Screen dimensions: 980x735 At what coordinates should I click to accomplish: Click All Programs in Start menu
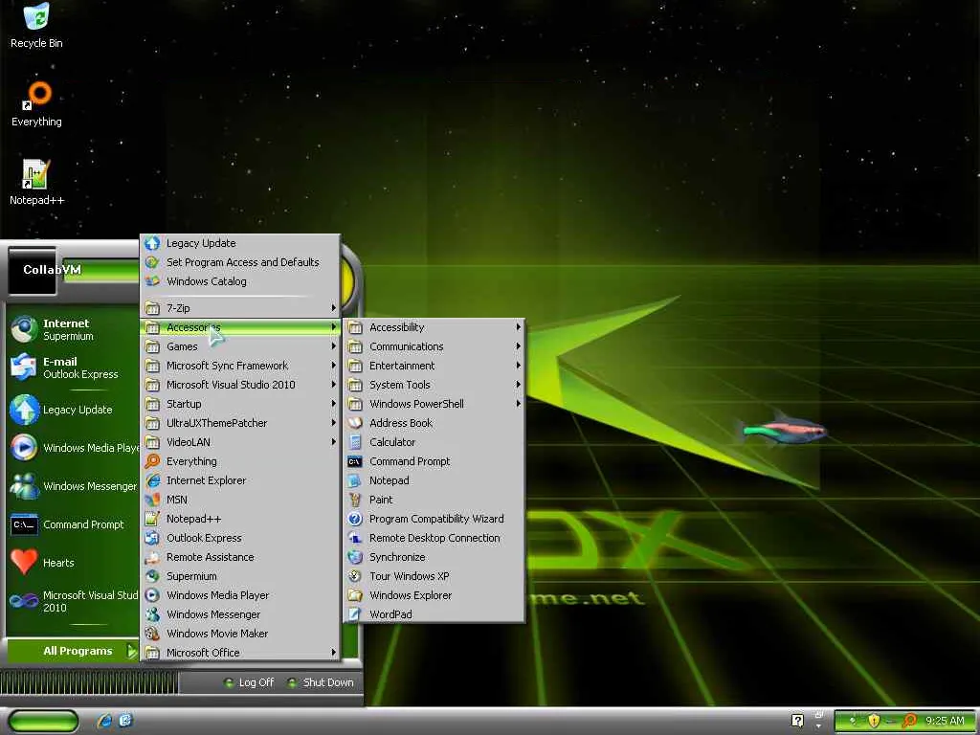[72, 651]
